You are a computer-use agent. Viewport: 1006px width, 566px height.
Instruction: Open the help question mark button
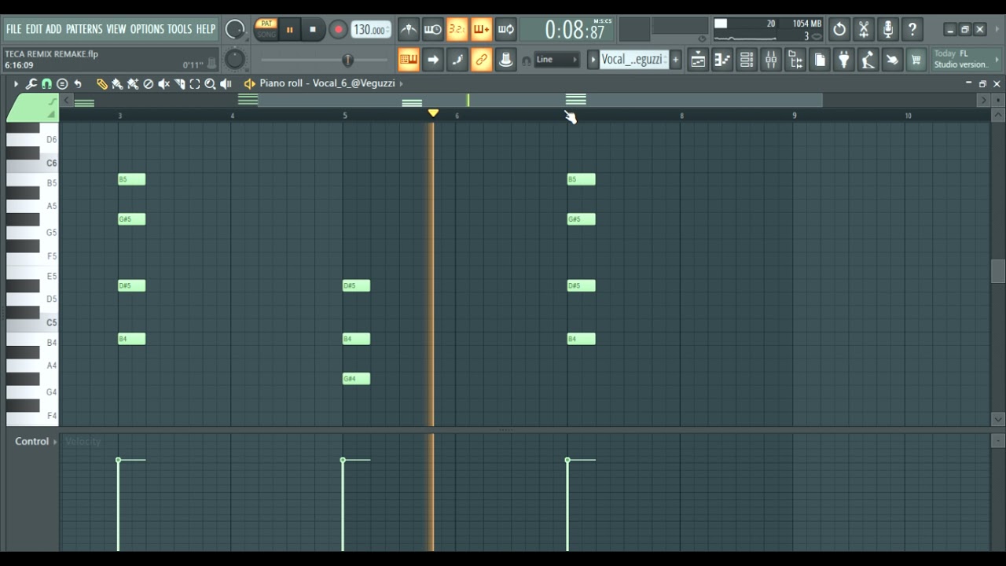[x=912, y=30]
